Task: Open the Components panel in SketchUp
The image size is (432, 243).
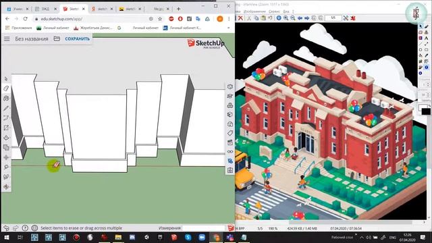Action: point(230,105)
